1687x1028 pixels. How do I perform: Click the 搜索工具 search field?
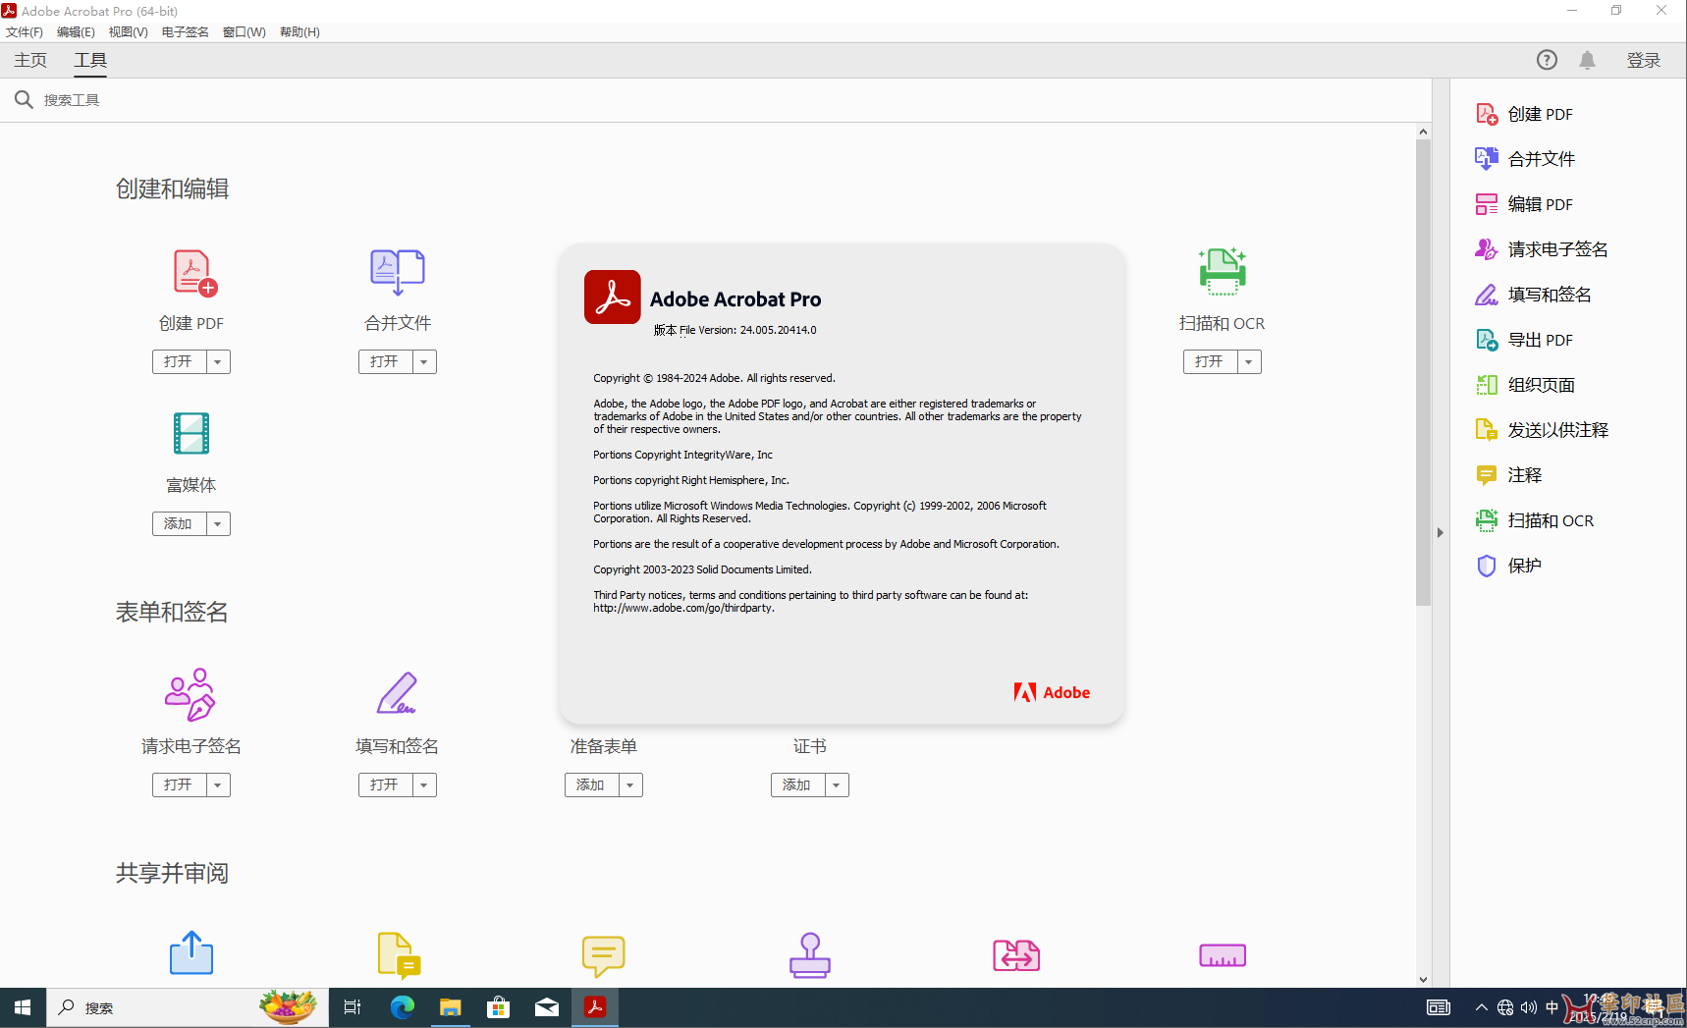click(x=715, y=100)
